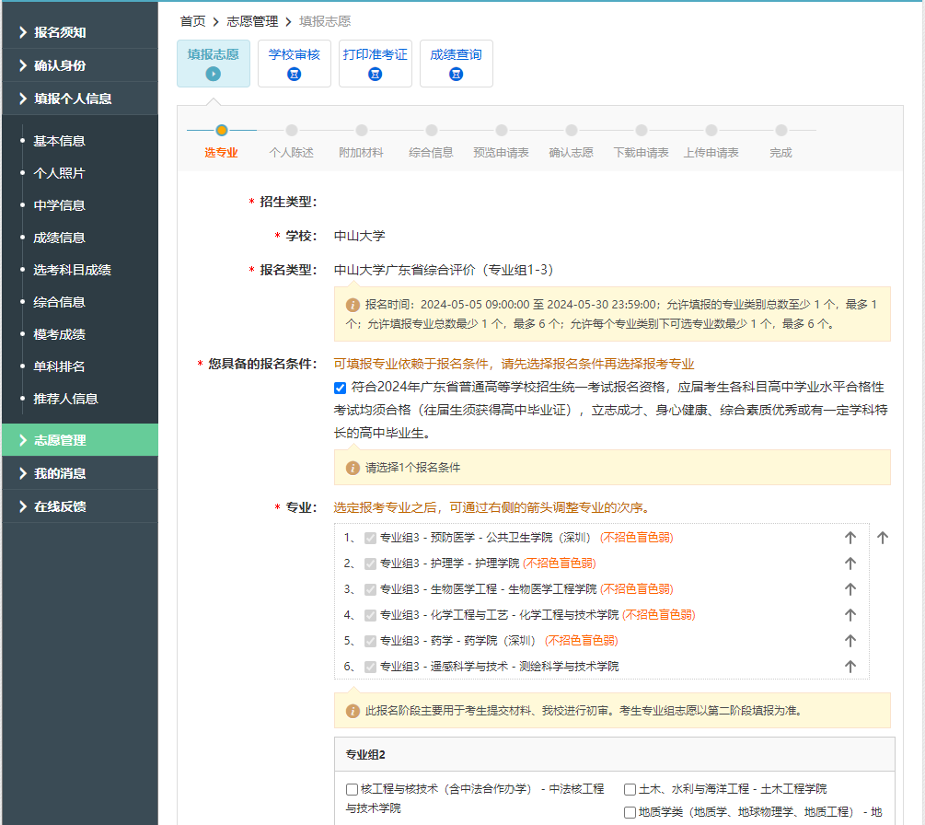Screen dimensions: 925x825
Task: Move 遥感科学与技术 major up with its arrow
Action: click(x=850, y=667)
